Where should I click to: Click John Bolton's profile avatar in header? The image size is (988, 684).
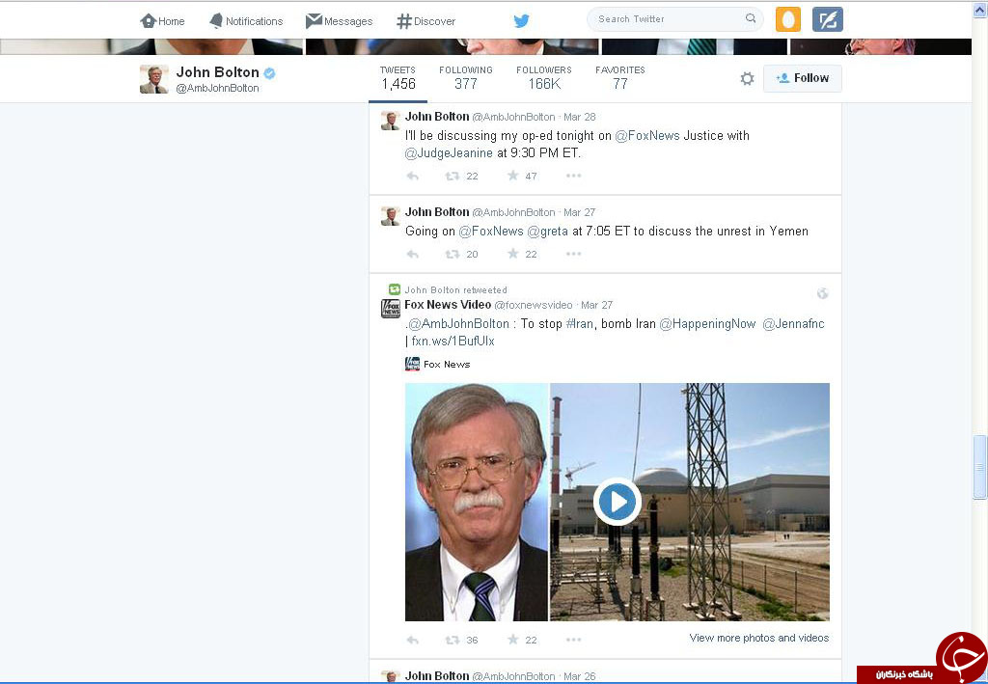[x=153, y=79]
